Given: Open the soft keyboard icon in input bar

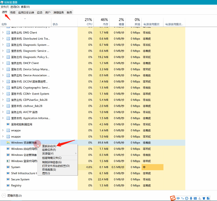Looking at the screenshot, I should coord(195,198).
